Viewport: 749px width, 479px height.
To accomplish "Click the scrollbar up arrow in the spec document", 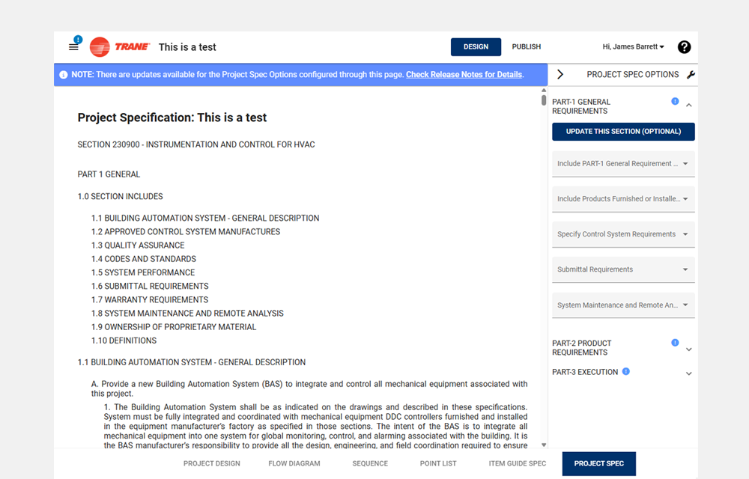I will point(544,90).
